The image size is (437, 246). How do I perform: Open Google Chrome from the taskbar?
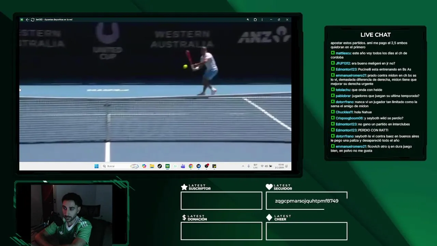tap(191, 166)
